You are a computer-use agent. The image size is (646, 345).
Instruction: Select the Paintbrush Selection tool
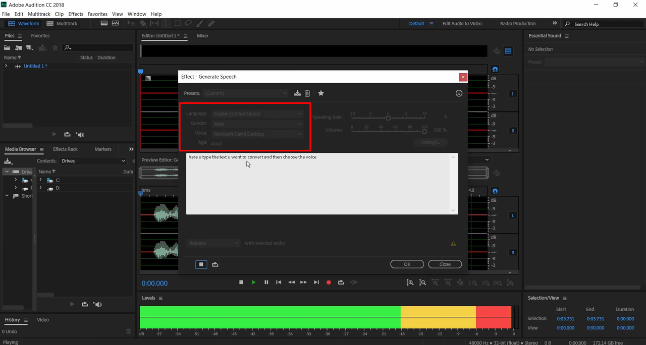click(200, 24)
